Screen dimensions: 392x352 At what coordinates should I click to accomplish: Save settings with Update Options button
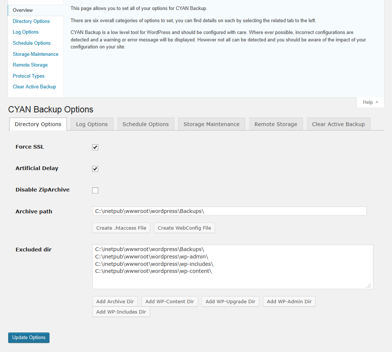point(29,338)
